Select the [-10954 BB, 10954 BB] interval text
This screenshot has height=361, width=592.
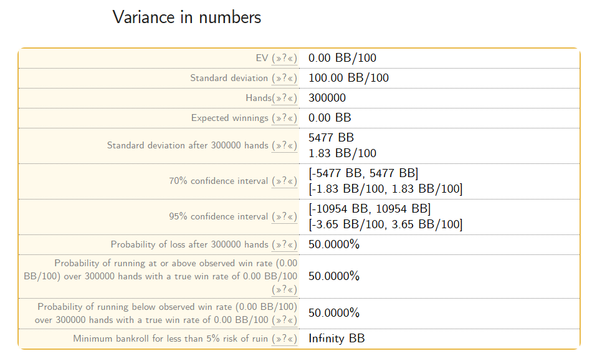pos(370,209)
